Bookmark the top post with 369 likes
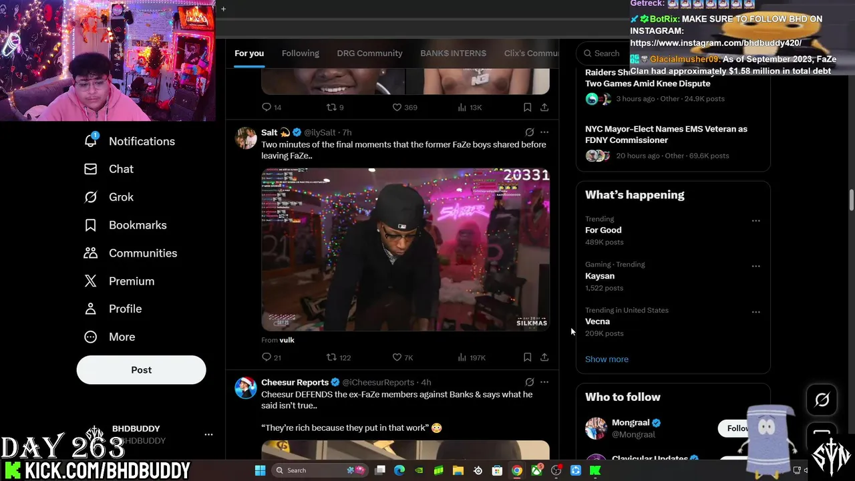The width and height of the screenshot is (855, 481). coord(527,107)
